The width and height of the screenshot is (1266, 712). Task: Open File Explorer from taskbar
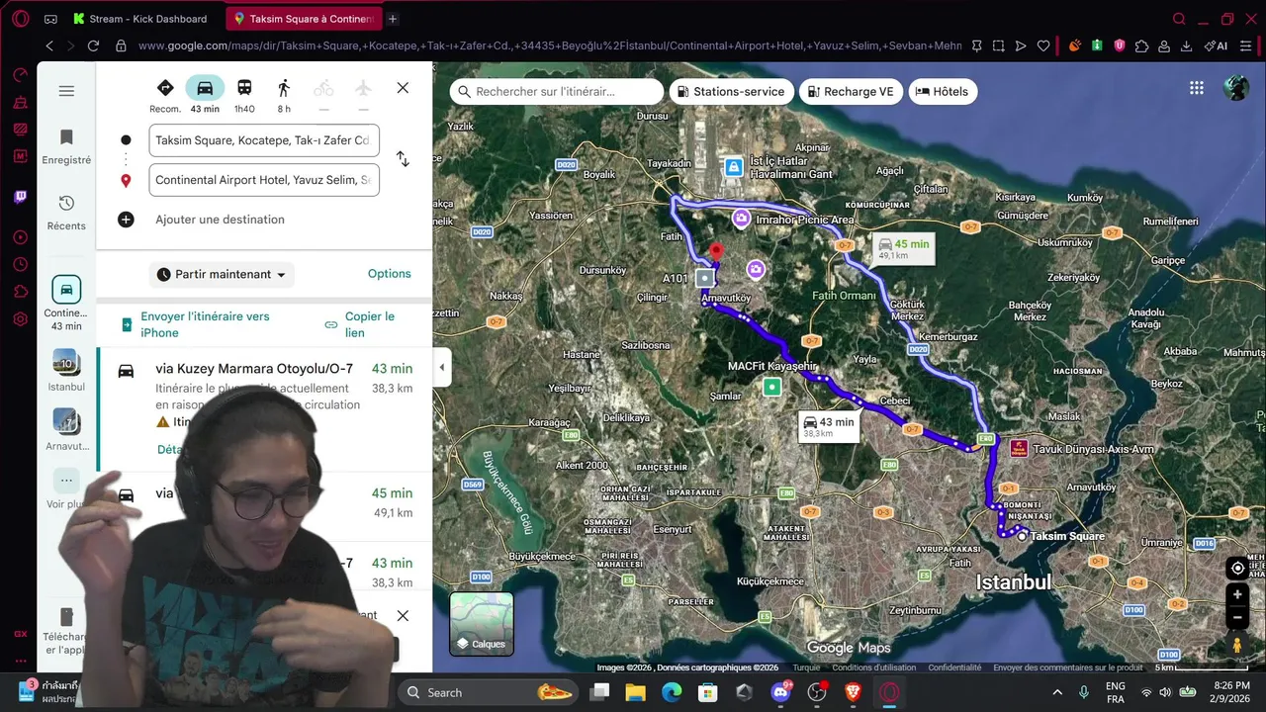(635, 692)
